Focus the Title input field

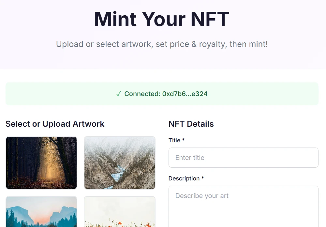point(243,158)
